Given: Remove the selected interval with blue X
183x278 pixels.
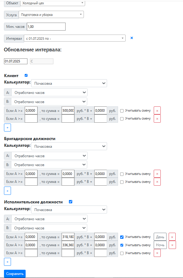Looking at the screenshot, I should (132, 38).
